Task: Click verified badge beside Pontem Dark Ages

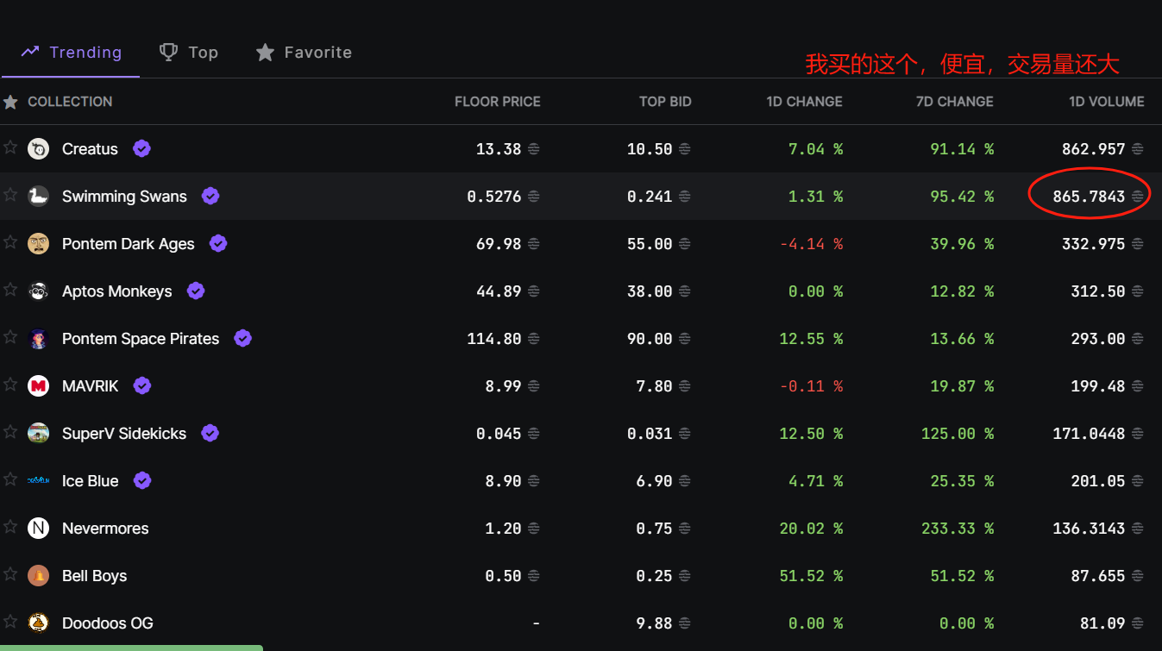Action: pyautogui.click(x=218, y=243)
